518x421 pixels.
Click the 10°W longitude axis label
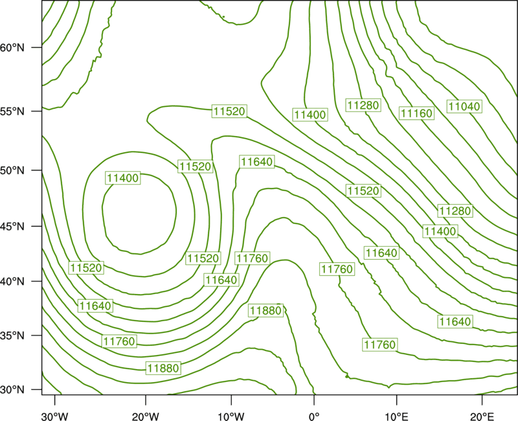[x=231, y=416]
